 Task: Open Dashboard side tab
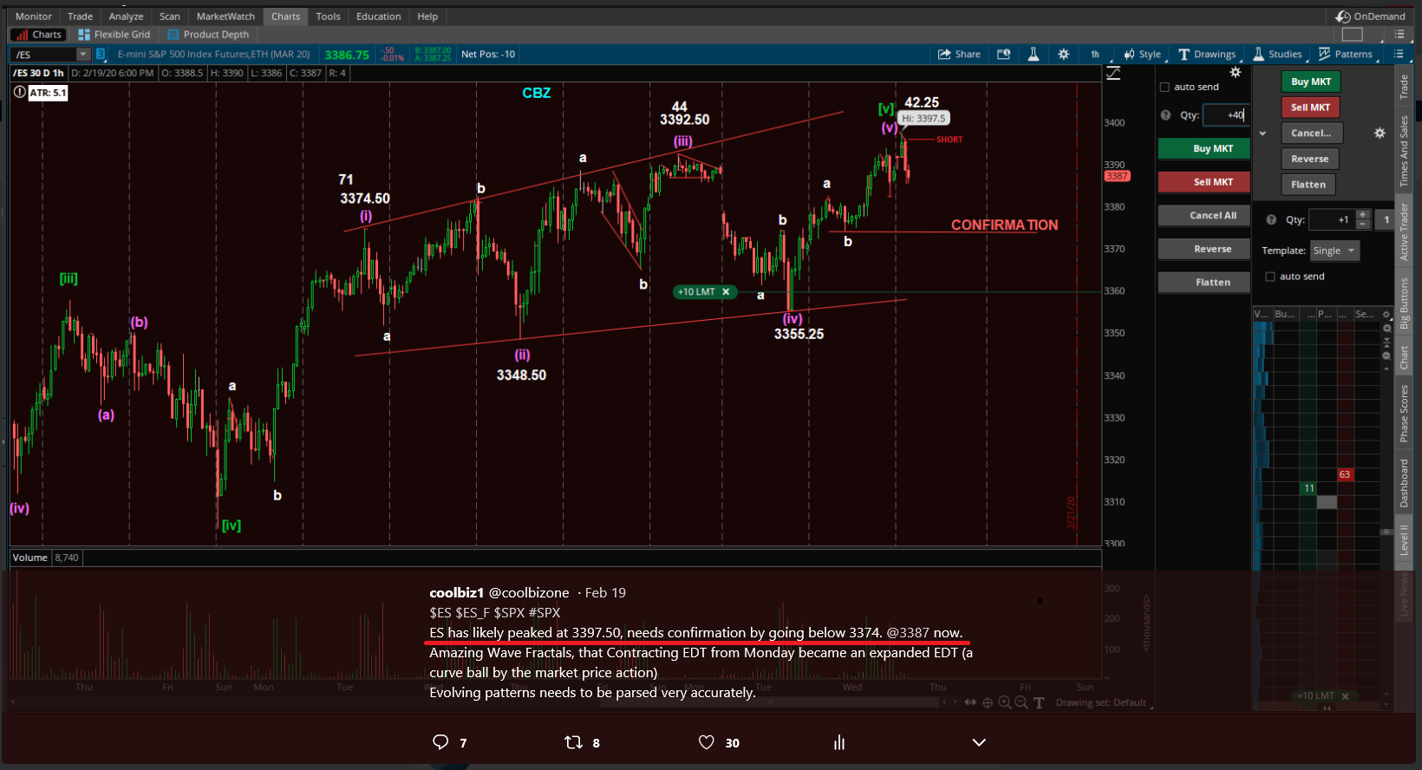pos(1405,484)
